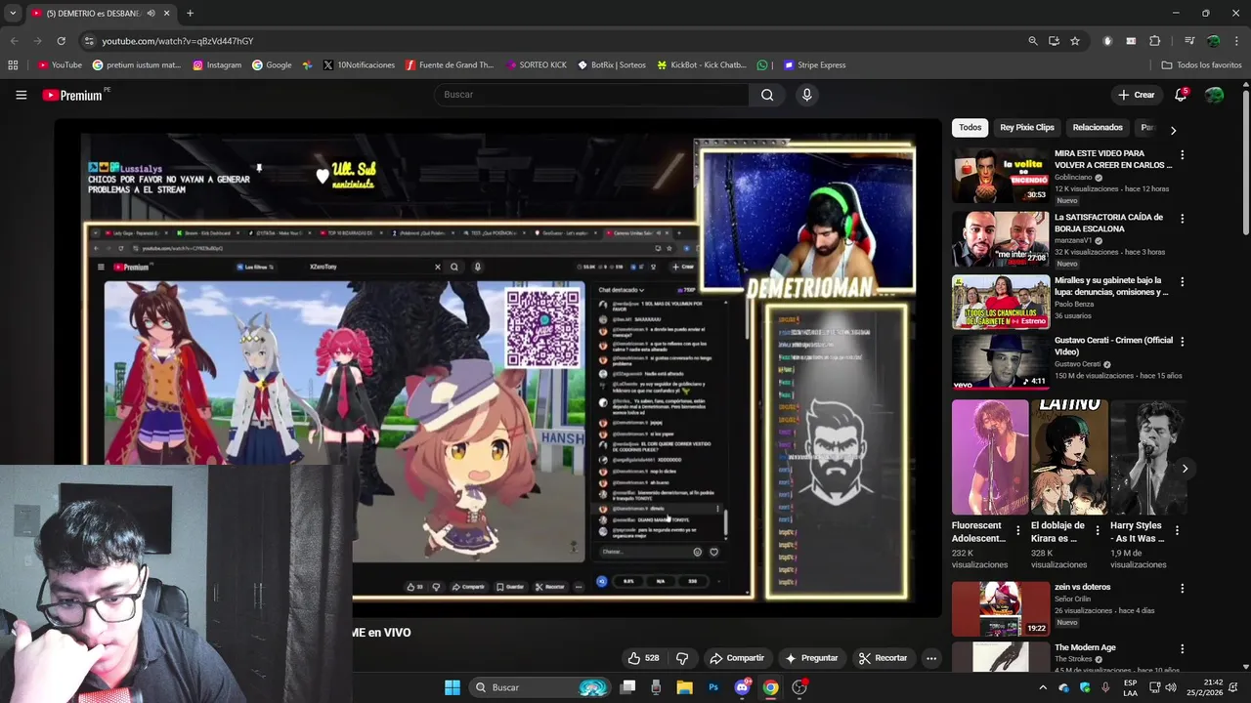This screenshot has width=1251, height=703.
Task: Open a new Chrome tab
Action: click(x=190, y=14)
